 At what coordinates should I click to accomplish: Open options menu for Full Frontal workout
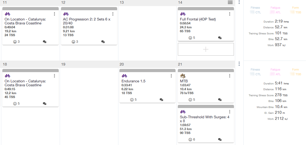(x=230, y=14)
